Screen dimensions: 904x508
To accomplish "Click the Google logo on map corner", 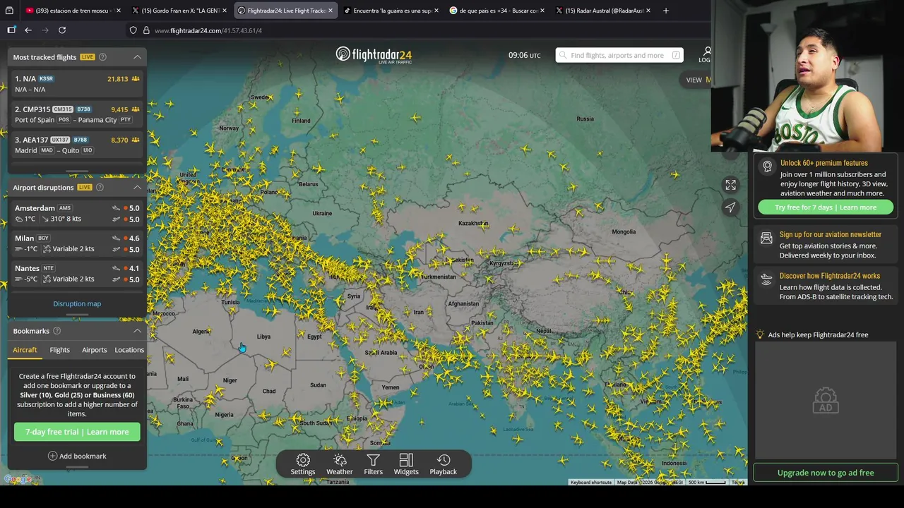I will coord(17,480).
